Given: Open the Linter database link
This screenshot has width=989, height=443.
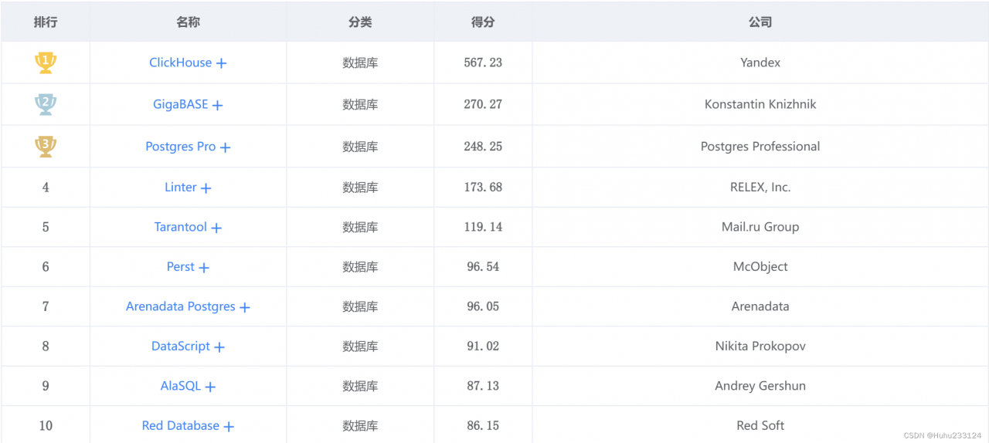Looking at the screenshot, I should (x=180, y=187).
